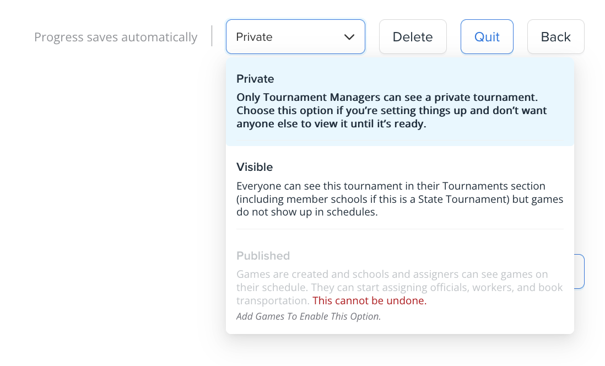Click the 'do not show up in schedules' line
The height and width of the screenshot is (366, 605).
click(x=307, y=212)
